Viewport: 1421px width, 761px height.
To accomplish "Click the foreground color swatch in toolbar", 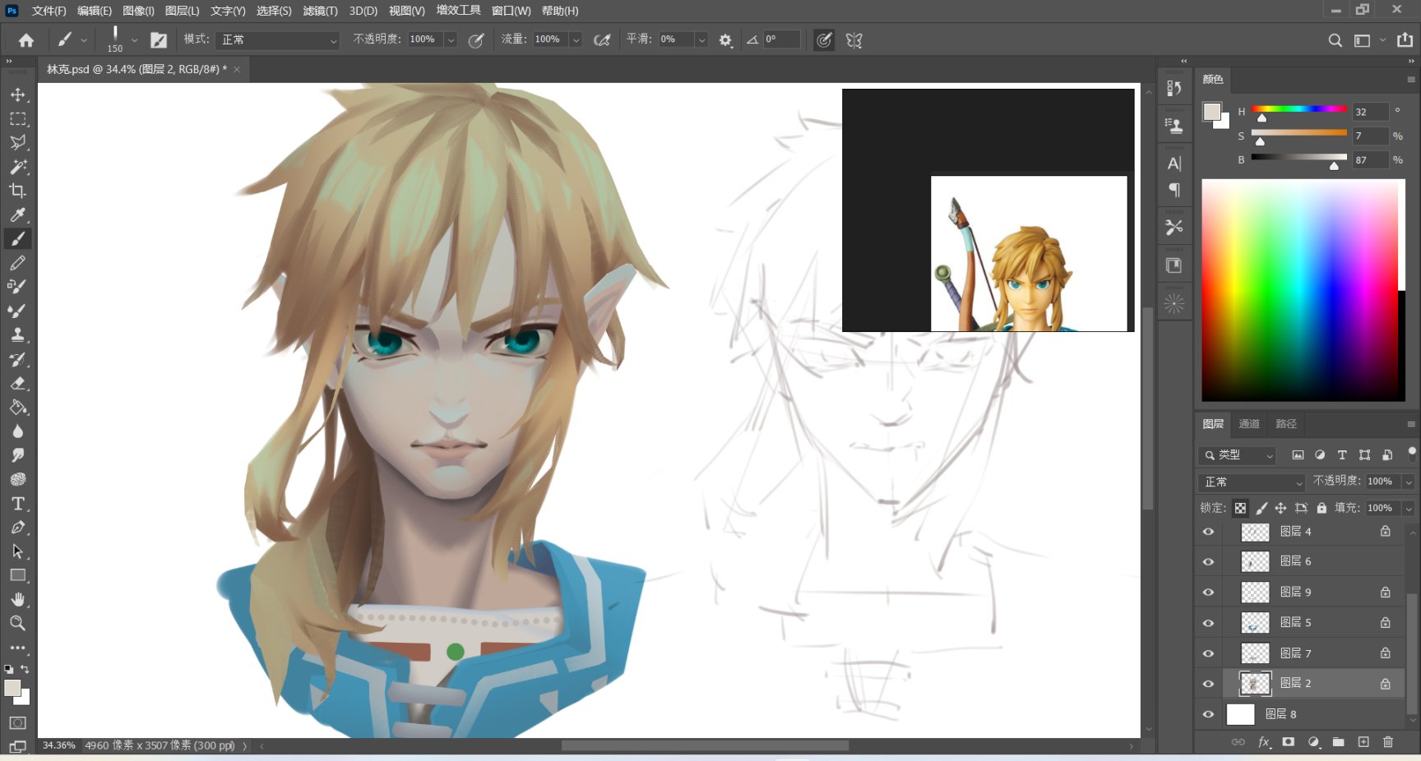I will (x=12, y=688).
